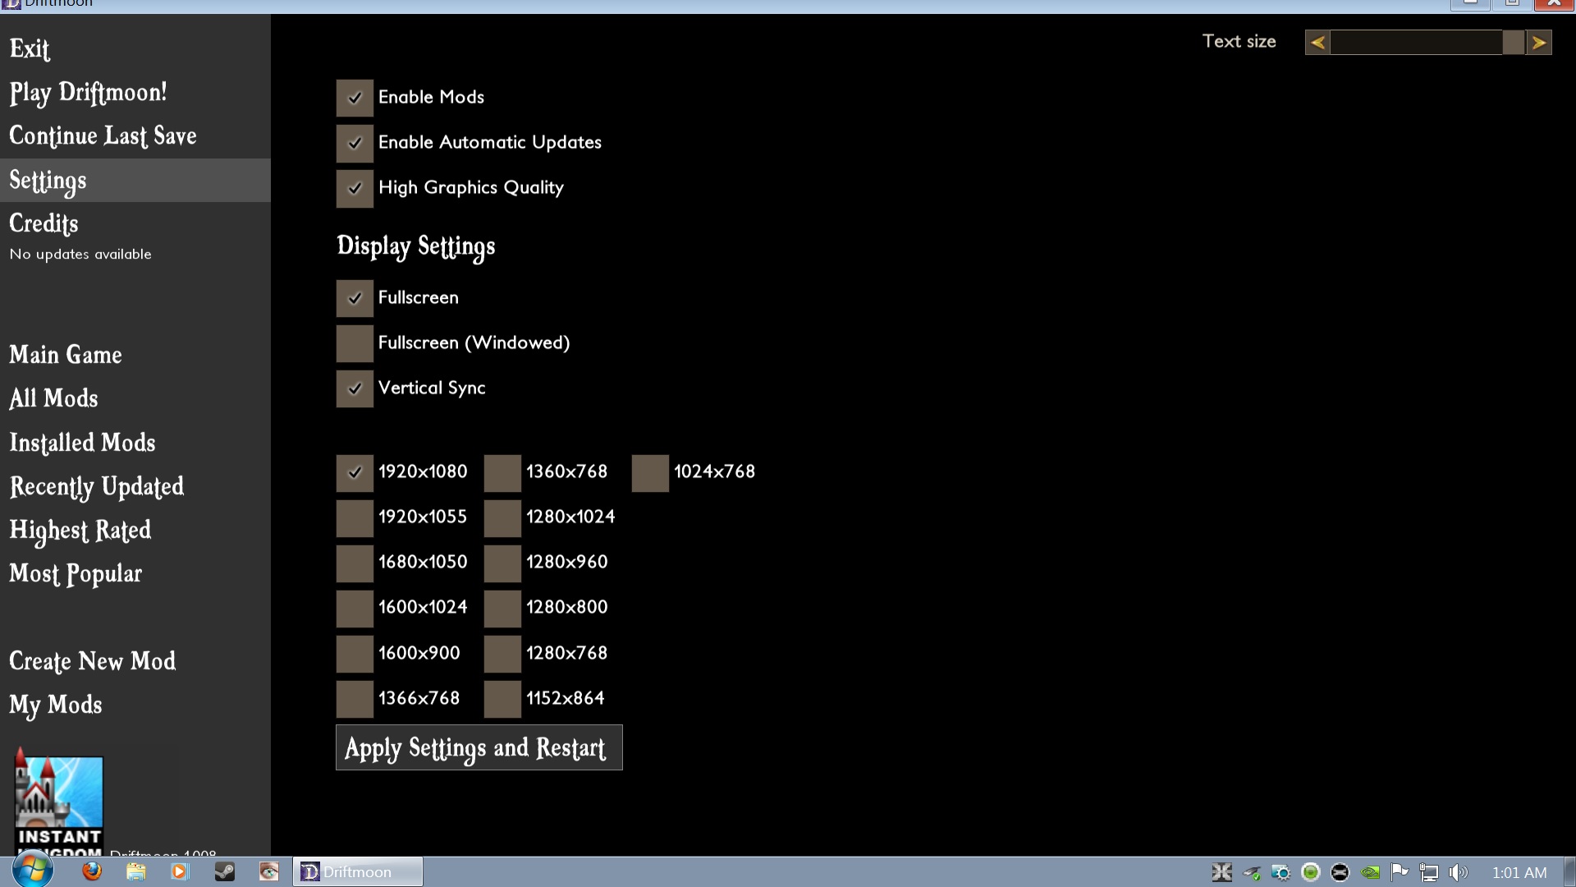The image size is (1576, 887).
Task: Launch Firefox from the taskbar
Action: click(92, 871)
